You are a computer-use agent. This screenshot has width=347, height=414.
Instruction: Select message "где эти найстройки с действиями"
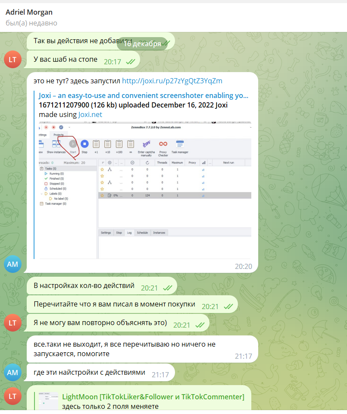101,372
